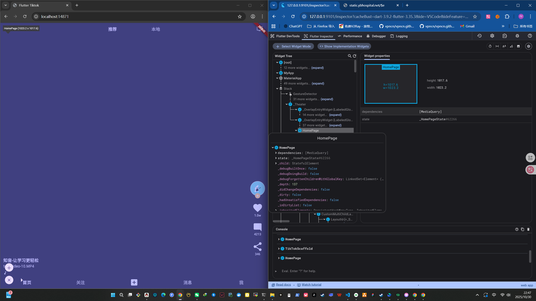Collapse the Stack node in Widget Tree

click(277, 89)
